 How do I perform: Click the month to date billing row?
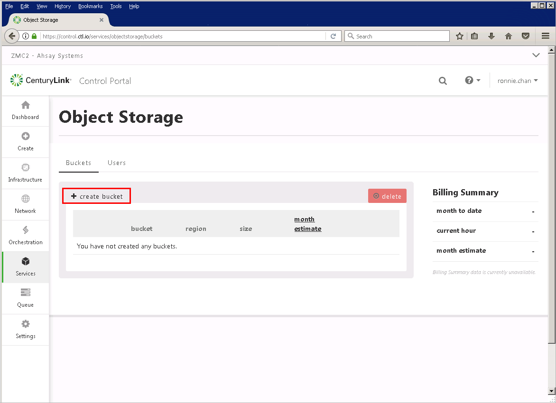485,211
